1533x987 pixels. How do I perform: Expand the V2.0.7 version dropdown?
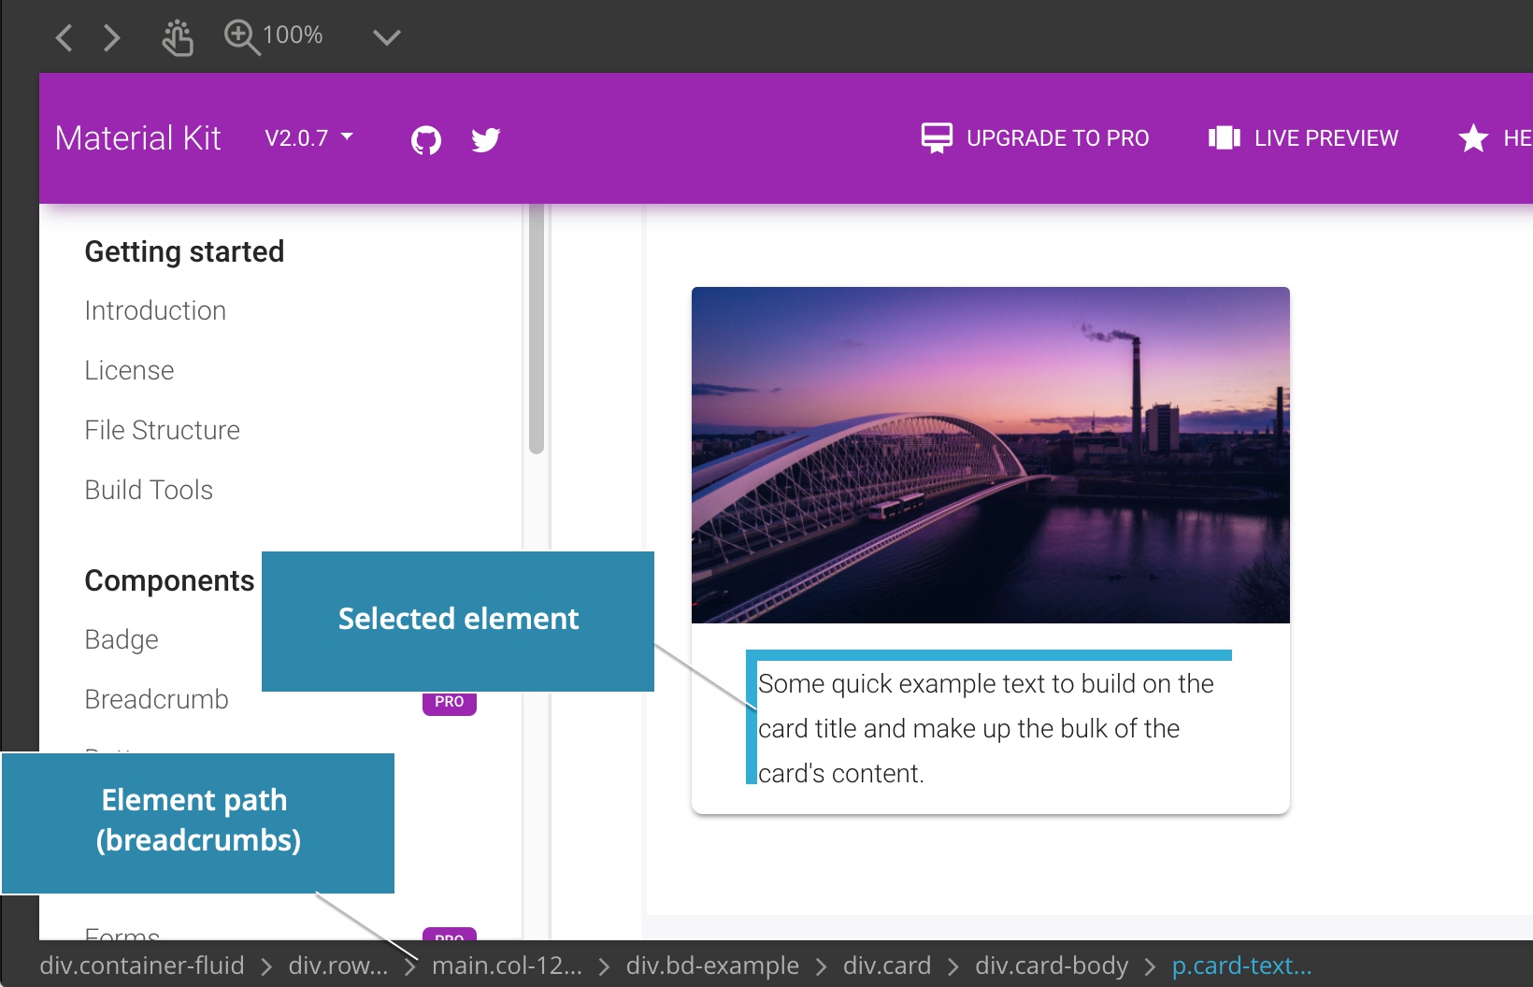308,138
